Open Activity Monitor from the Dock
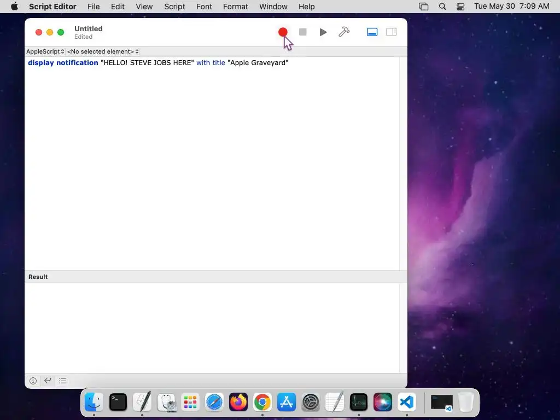 [359, 402]
